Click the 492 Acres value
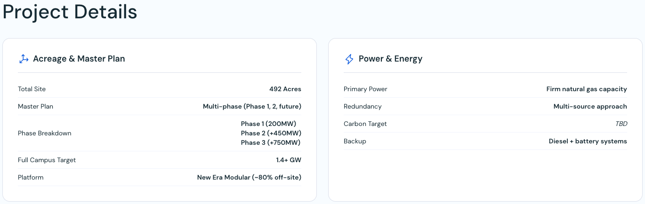645x204 pixels. (285, 89)
